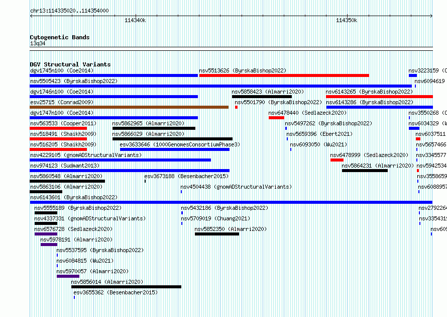Click nsv5863106 (Almarri2020) black bar
This screenshot has height=317, width=447.
46,192
